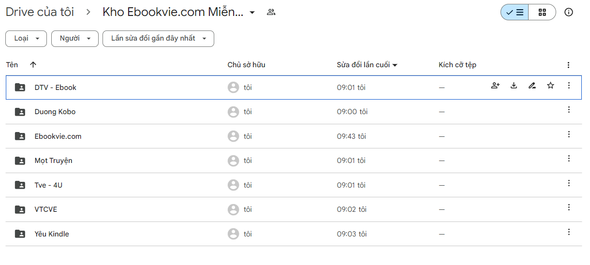
Task: Click the shared people icon beside folder title
Action: pos(271,12)
